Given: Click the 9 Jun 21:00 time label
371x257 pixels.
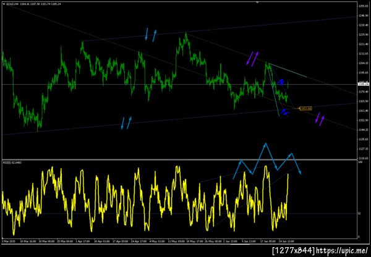Looking at the screenshot, I should pyautogui.click(x=249, y=242).
